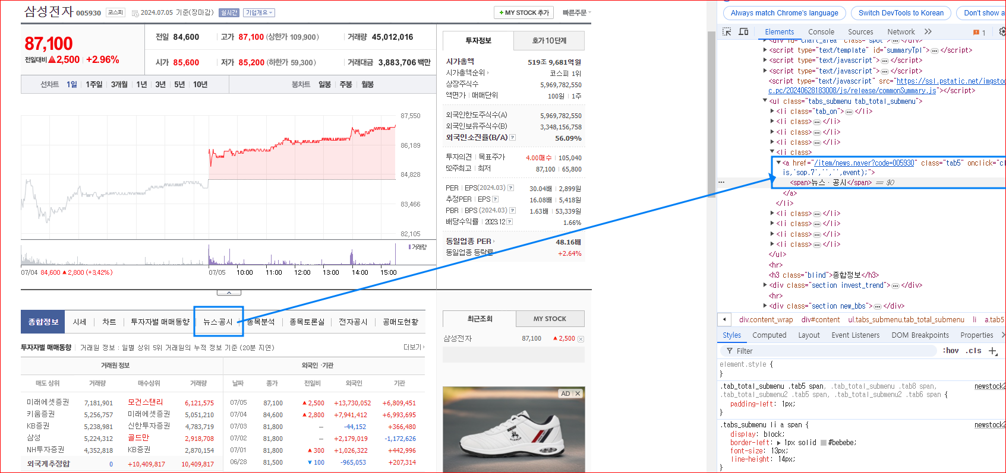Expand div section new_bbs node
Image resolution: width=1006 pixels, height=473 pixels.
765,306
